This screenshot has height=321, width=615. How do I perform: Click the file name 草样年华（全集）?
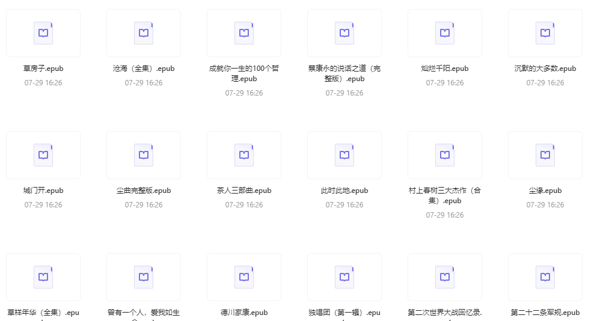click(43, 313)
